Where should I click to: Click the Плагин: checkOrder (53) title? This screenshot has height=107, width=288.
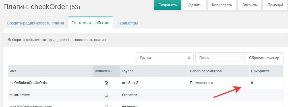click(x=42, y=7)
